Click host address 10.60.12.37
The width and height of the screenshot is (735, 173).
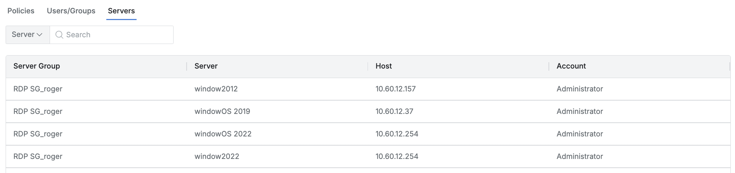pyautogui.click(x=394, y=111)
